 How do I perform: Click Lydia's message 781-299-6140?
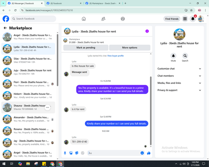click(79, 142)
